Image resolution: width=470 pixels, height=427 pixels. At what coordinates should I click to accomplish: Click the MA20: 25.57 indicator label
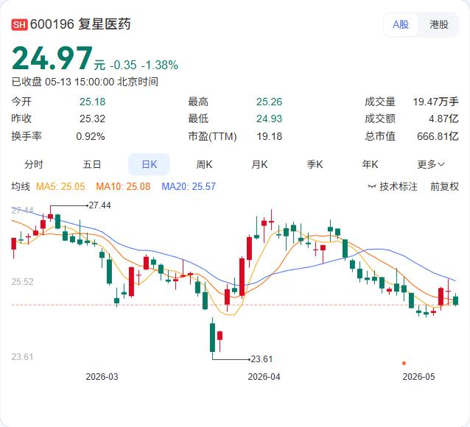click(x=189, y=186)
